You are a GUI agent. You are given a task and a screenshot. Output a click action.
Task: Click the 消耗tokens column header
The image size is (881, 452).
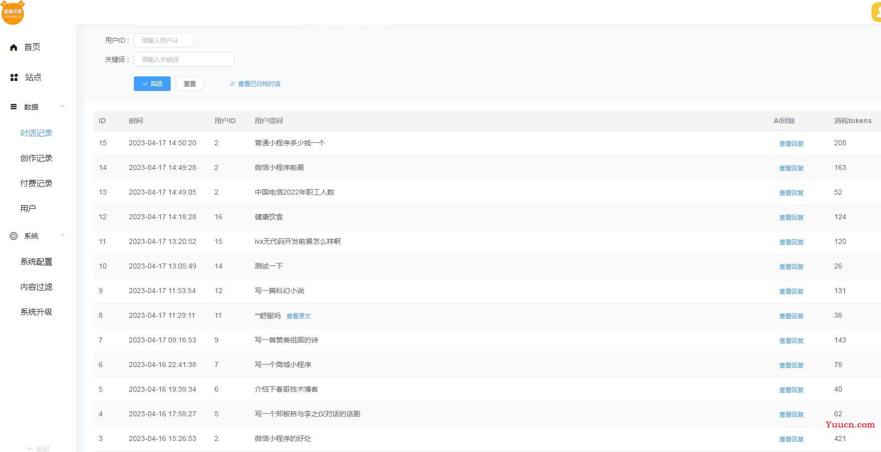tap(853, 121)
